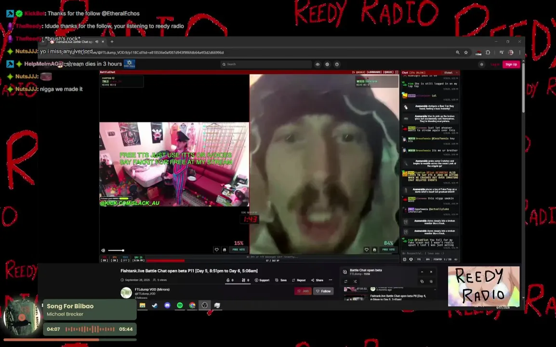This screenshot has width=556, height=347.
Task: Save the video with the Save button
Action: point(281,280)
